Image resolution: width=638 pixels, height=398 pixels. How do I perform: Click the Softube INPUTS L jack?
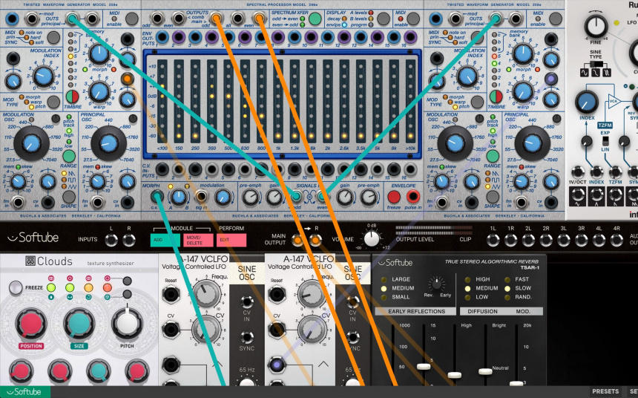click(111, 241)
